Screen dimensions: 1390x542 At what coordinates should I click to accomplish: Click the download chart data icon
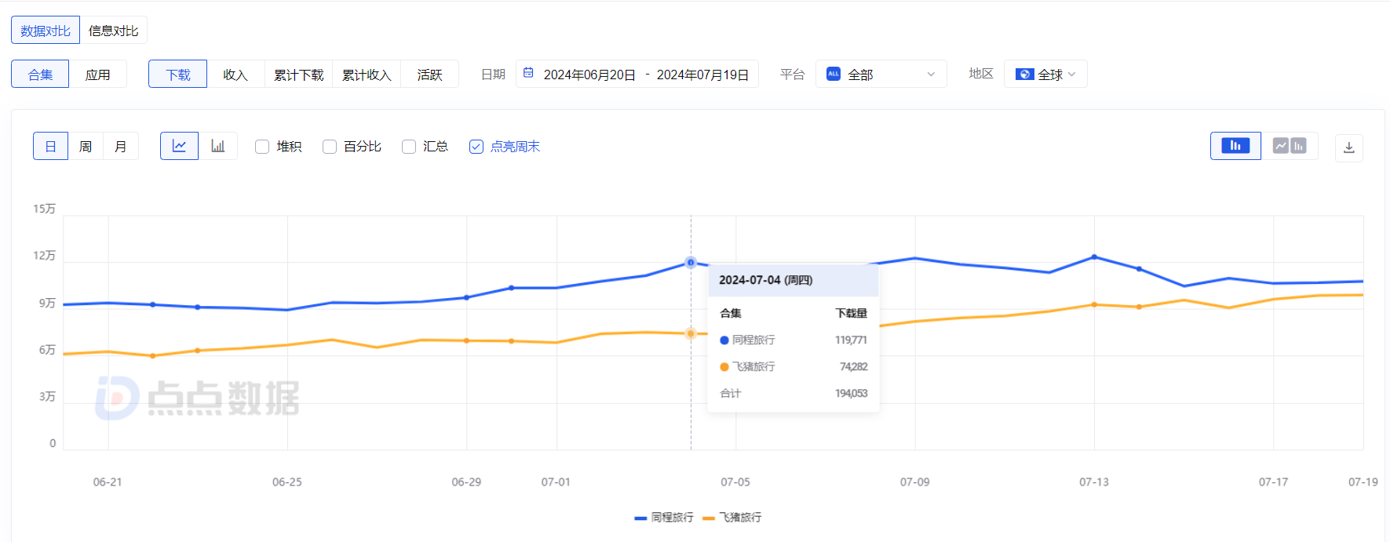point(1348,147)
